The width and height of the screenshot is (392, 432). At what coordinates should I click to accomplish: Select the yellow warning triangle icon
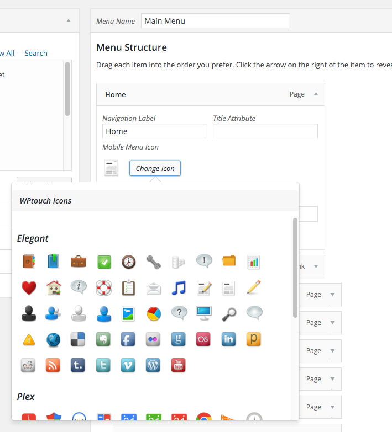pyautogui.click(x=29, y=340)
